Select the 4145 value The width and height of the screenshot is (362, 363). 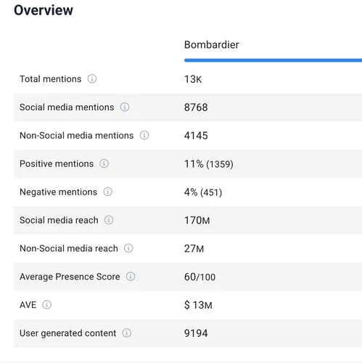[196, 136]
